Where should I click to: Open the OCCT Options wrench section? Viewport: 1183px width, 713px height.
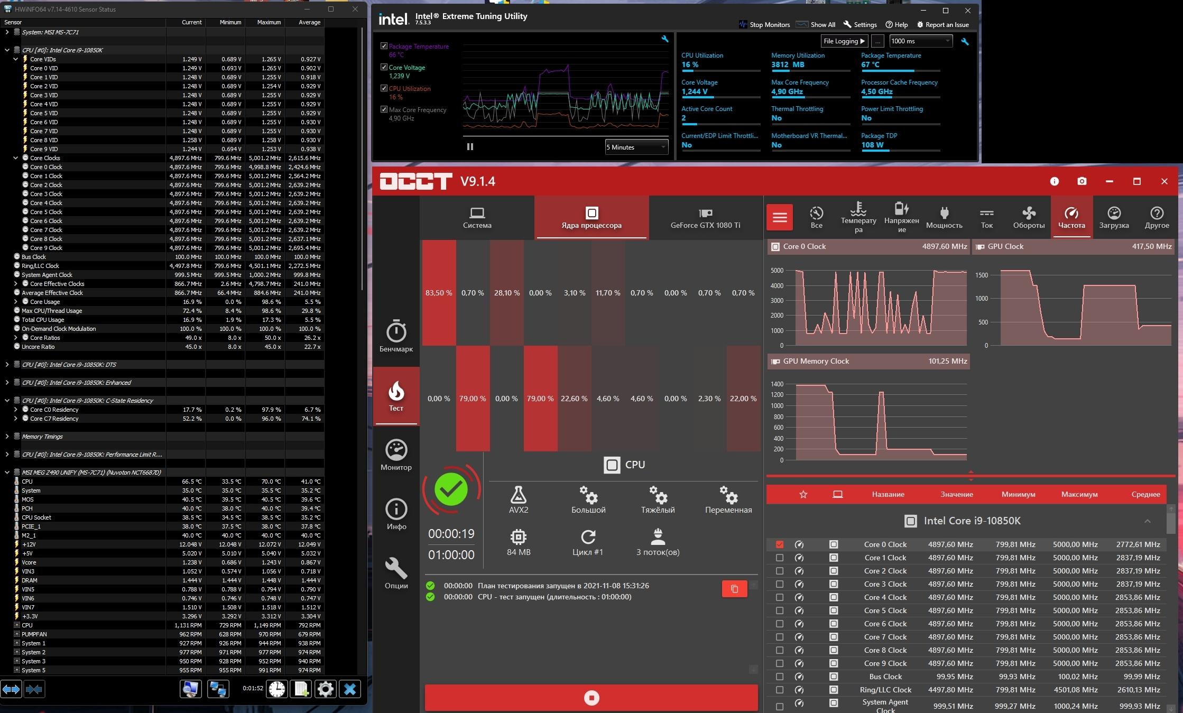[396, 573]
